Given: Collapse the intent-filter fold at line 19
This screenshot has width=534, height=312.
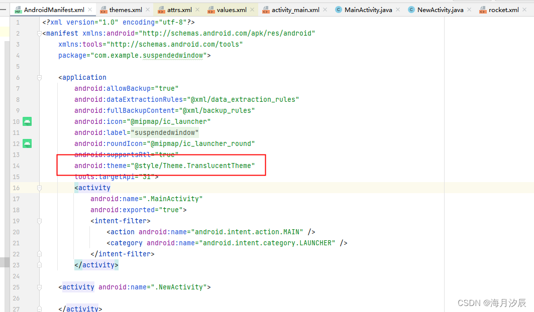Looking at the screenshot, I should [x=40, y=220].
